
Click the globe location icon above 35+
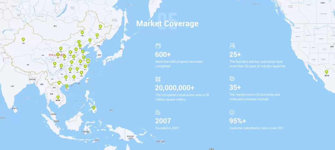(x=232, y=78)
